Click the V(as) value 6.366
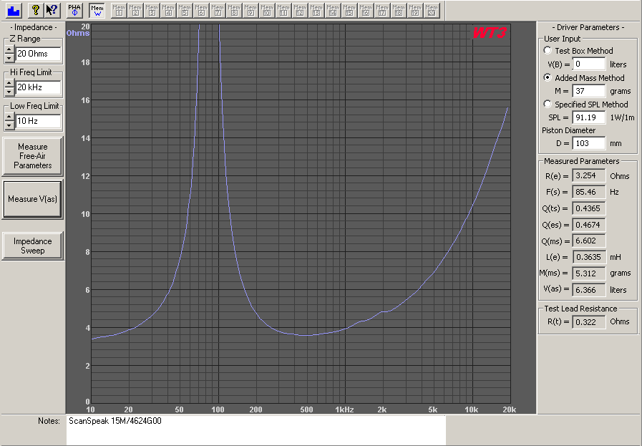642x446 pixels. pos(589,289)
